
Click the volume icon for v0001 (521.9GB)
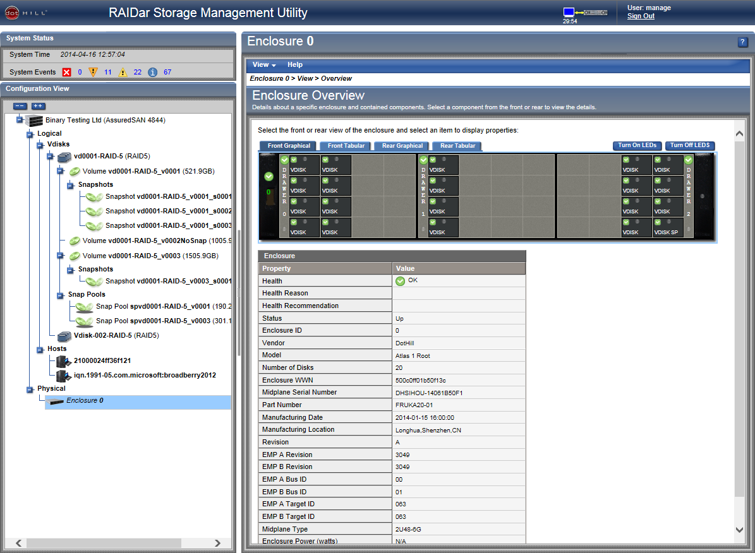point(75,171)
